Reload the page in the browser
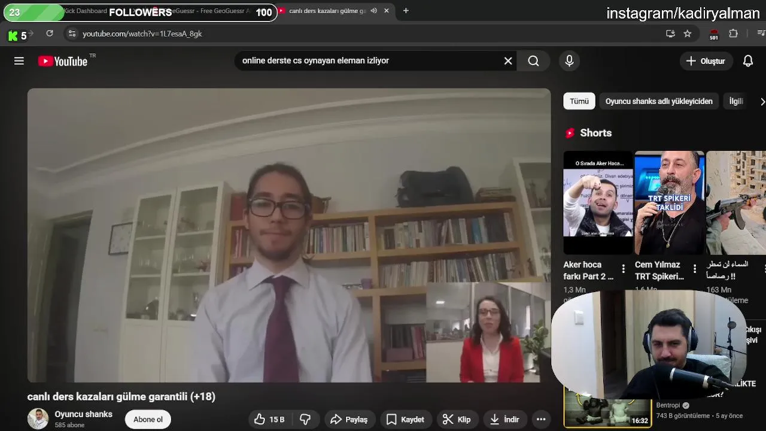 point(50,34)
